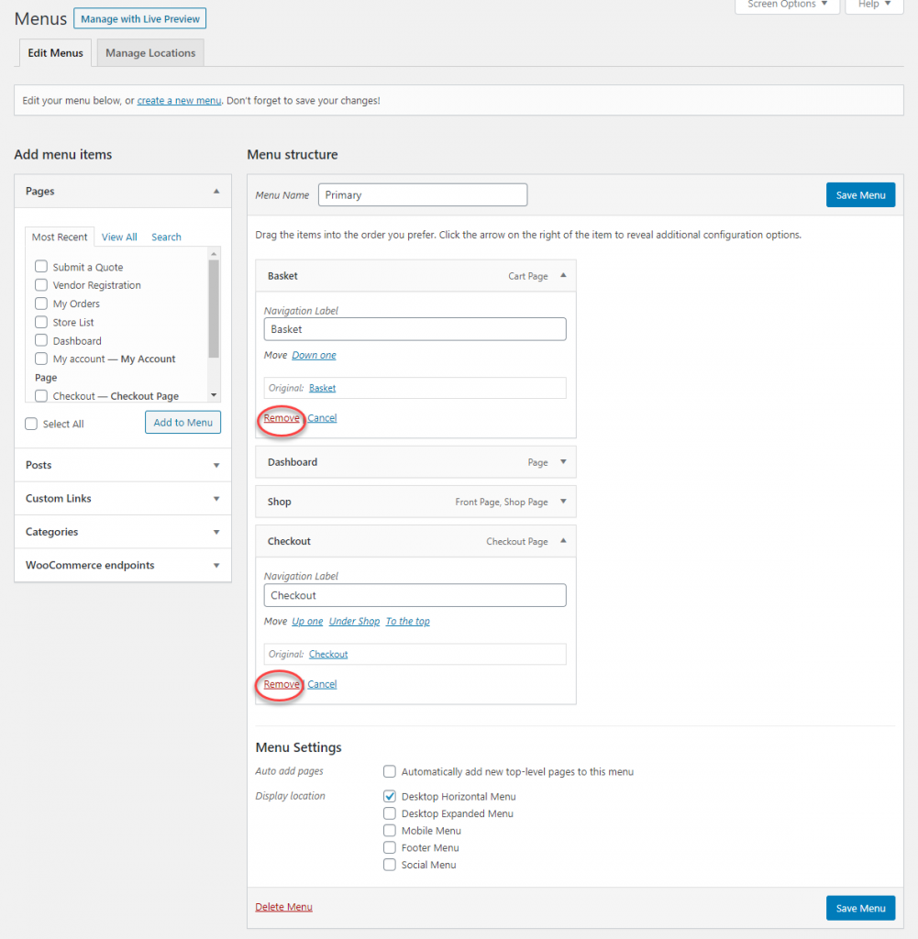Open the Screen Options dropdown
918x939 pixels.
click(787, 6)
